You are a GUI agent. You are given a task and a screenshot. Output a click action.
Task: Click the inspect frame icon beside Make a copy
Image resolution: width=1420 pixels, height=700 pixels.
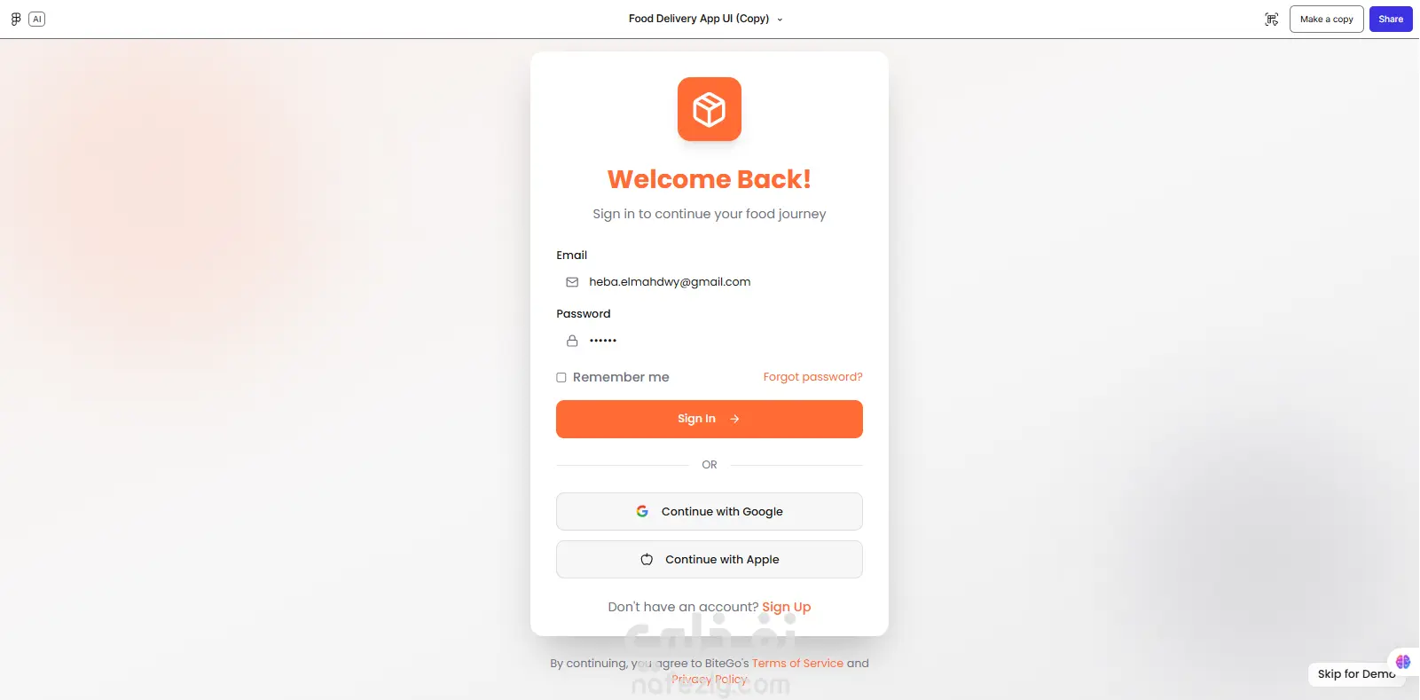pyautogui.click(x=1272, y=20)
